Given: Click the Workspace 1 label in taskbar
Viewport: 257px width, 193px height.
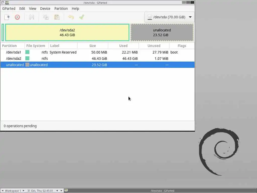Looking at the screenshot, I should click(x=13, y=191).
